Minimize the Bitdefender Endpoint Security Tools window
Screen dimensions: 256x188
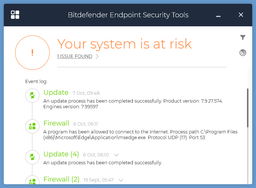pos(218,15)
